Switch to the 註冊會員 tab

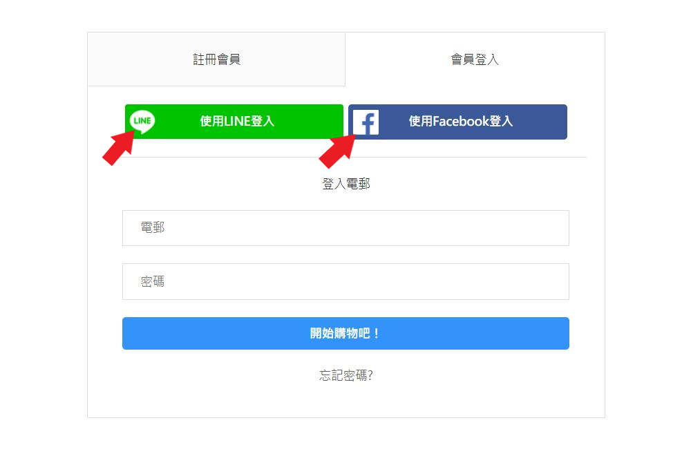coord(216,59)
